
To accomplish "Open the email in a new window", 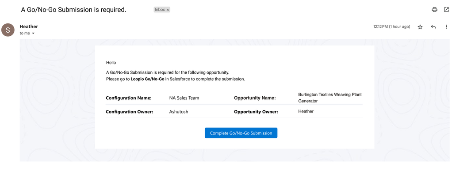I will click(x=446, y=10).
